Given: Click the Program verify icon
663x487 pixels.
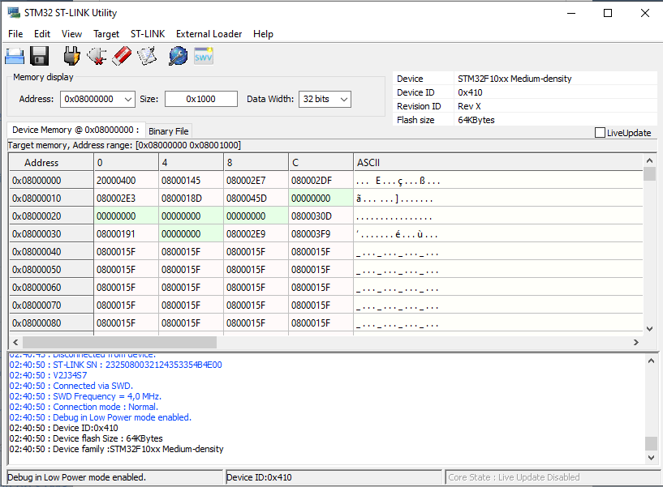Looking at the screenshot, I should click(x=147, y=56).
